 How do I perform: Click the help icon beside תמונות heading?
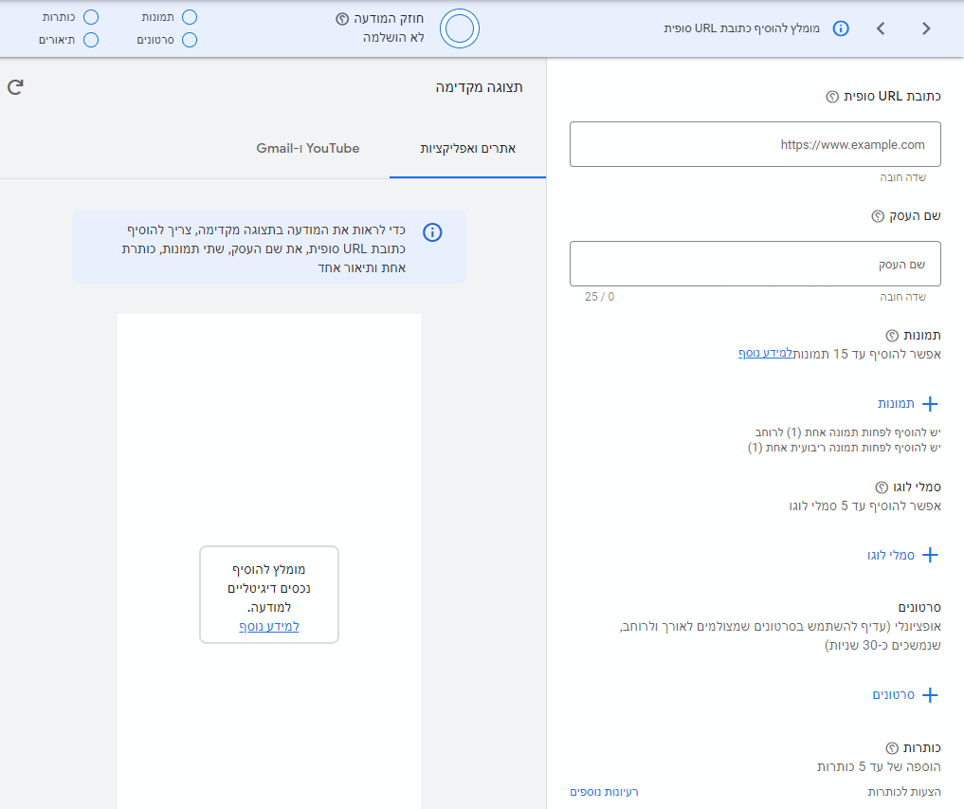pyautogui.click(x=892, y=336)
